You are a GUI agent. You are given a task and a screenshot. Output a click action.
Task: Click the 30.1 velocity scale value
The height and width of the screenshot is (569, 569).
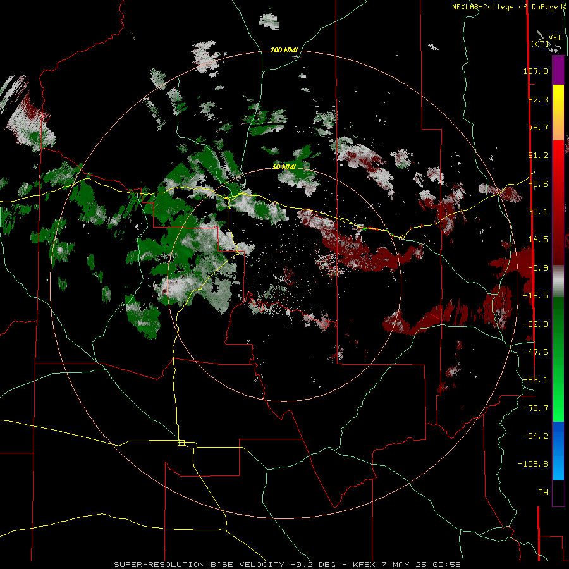pos(538,212)
